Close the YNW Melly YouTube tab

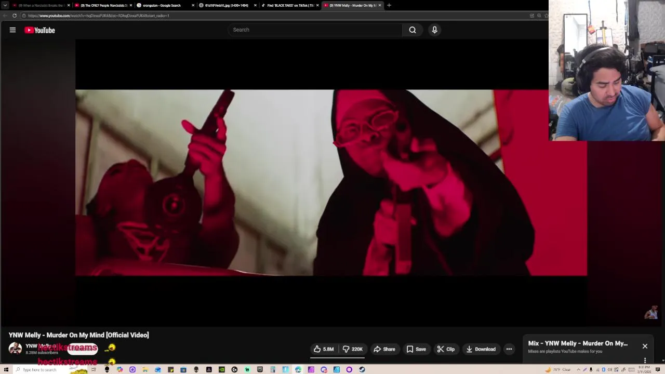point(380,5)
